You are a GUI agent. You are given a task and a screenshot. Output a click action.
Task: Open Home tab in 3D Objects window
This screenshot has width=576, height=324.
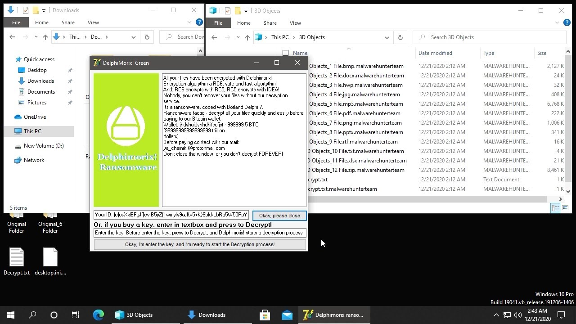[243, 23]
